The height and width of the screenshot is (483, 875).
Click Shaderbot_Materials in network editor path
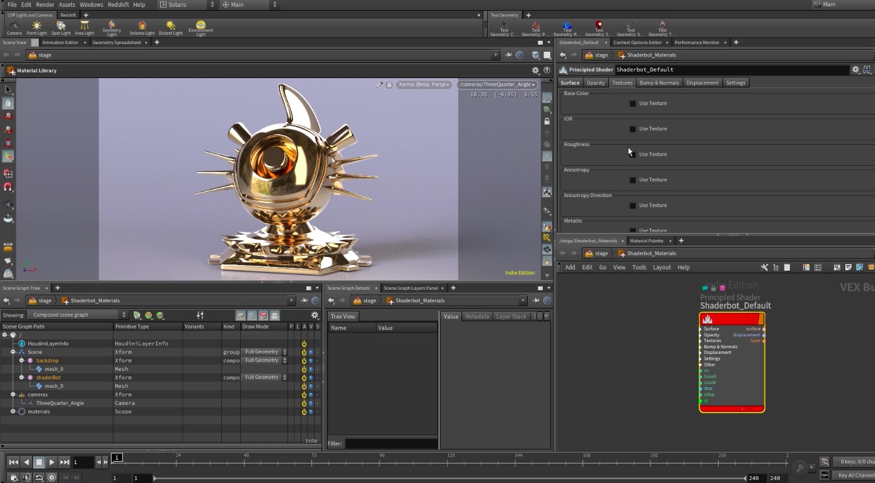[x=652, y=253]
